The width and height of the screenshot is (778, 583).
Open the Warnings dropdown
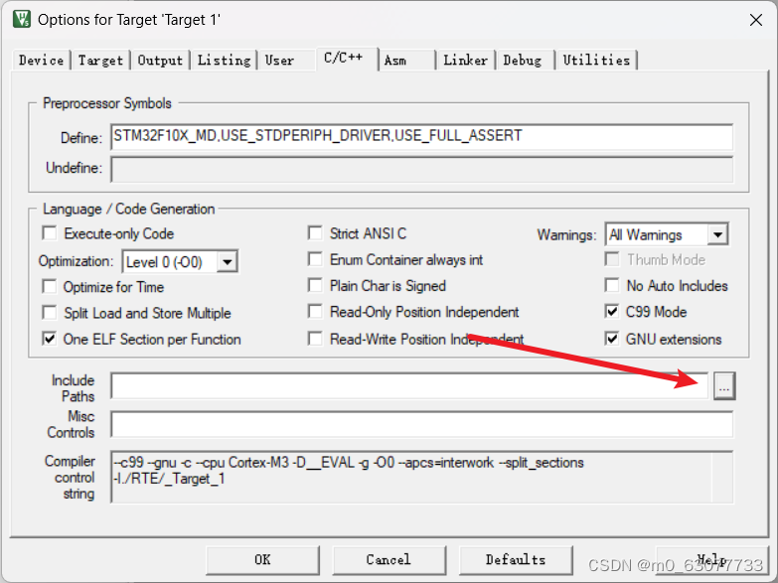tap(717, 234)
